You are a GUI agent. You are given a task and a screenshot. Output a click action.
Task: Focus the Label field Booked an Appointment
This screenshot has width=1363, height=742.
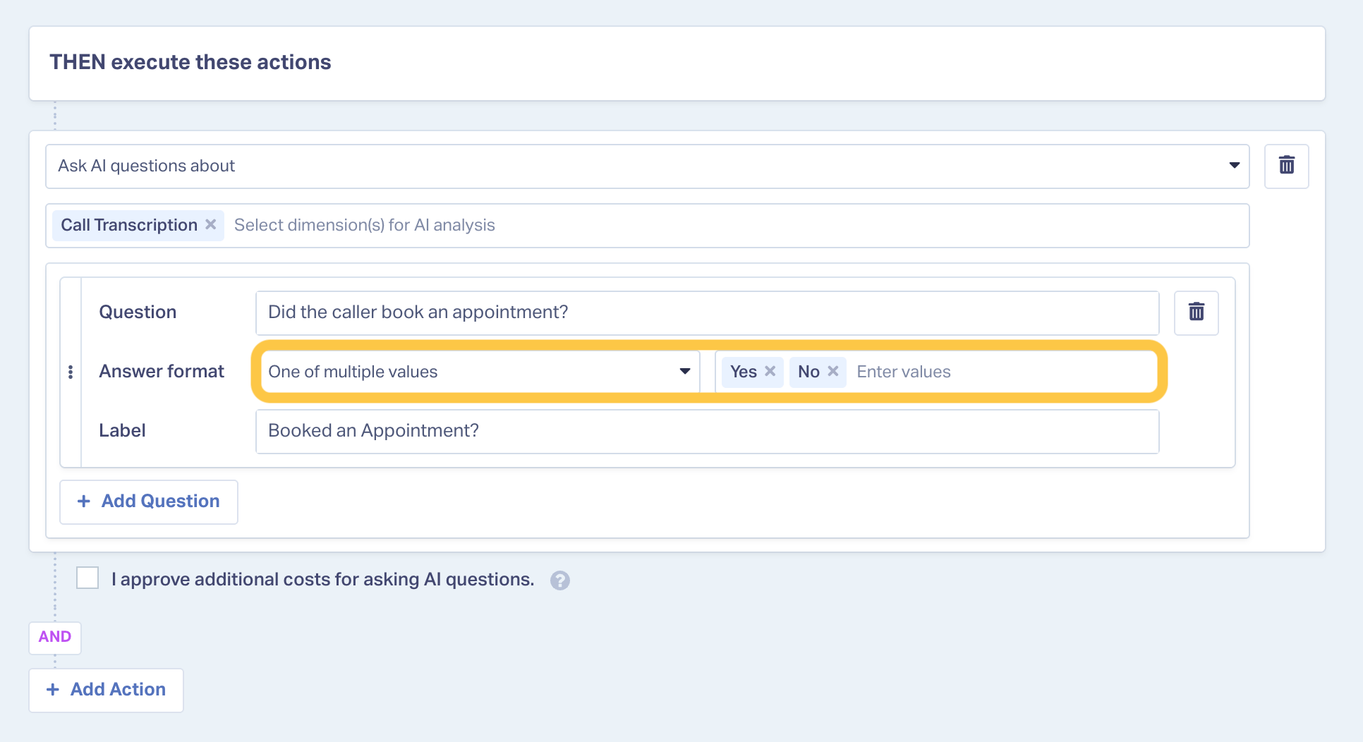[707, 431]
